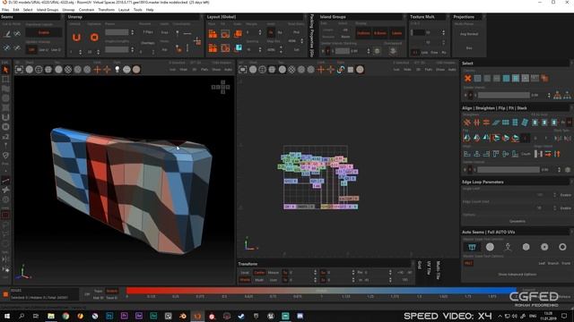
Task: Open the Layout menu
Action: pos(124,10)
